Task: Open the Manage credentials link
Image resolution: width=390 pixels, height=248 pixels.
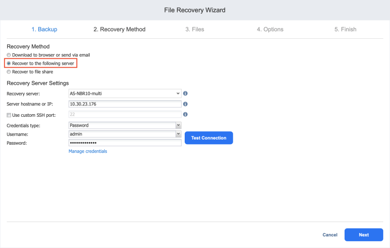Action: pyautogui.click(x=88, y=151)
